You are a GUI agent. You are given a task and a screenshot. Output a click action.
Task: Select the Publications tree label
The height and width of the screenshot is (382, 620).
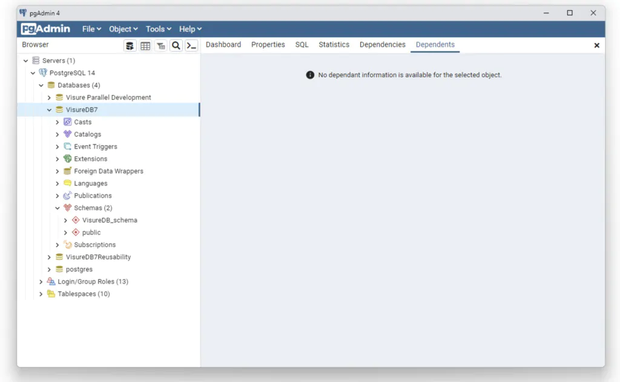(x=93, y=195)
